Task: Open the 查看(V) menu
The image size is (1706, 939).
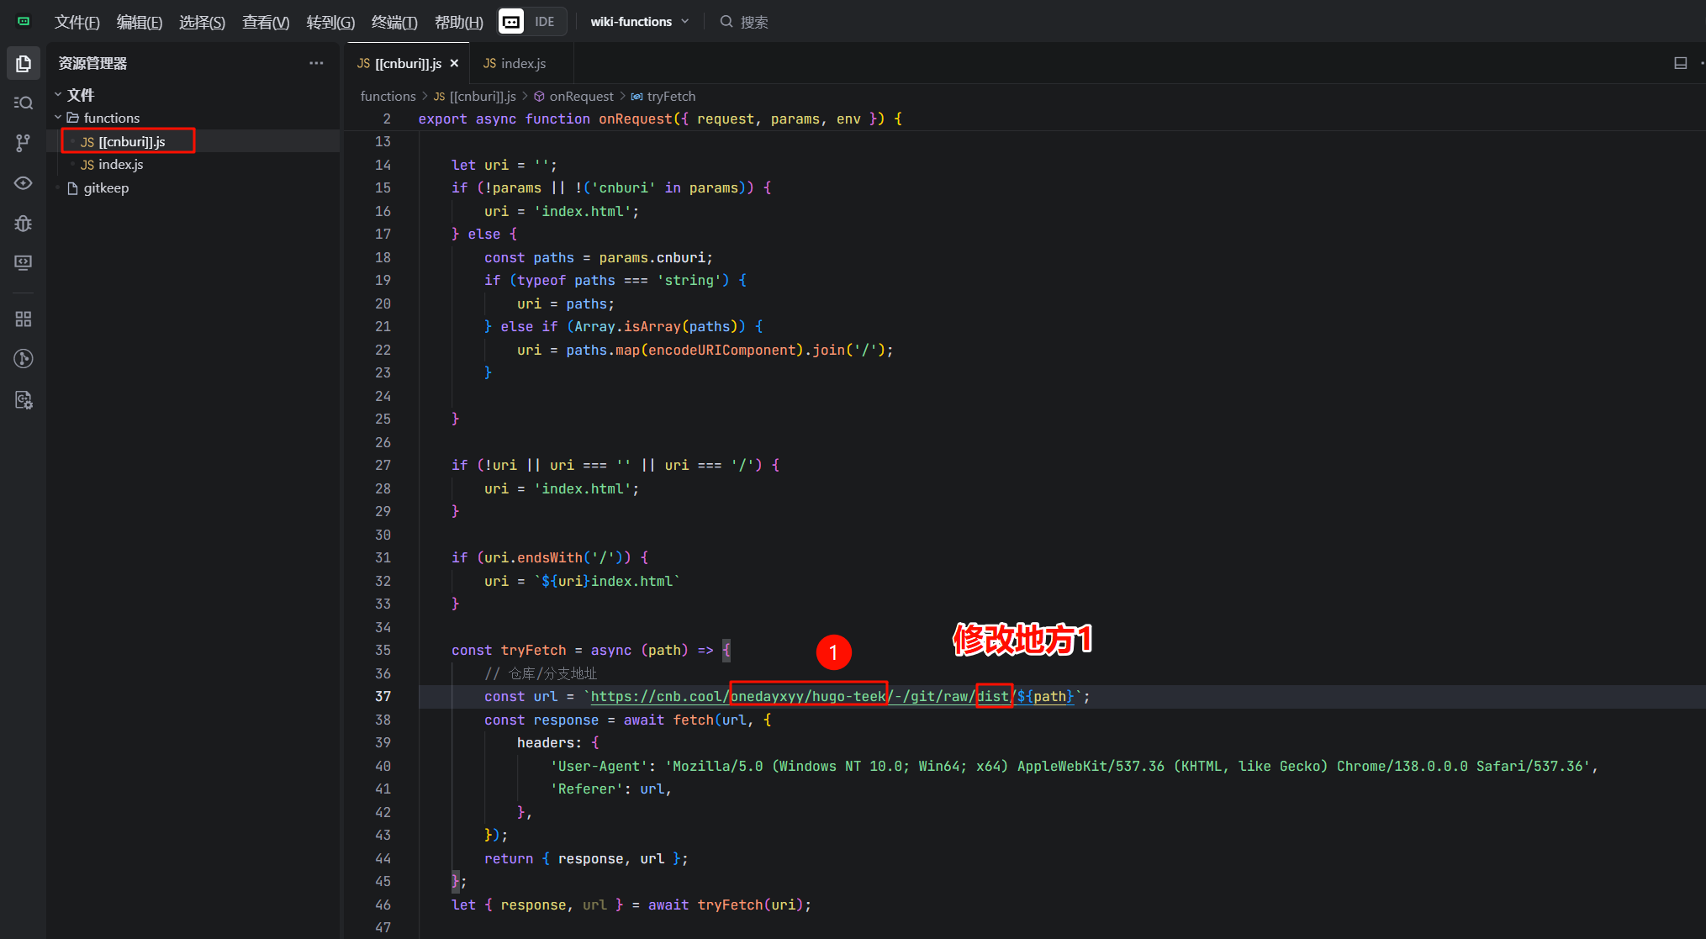Action: (x=266, y=22)
